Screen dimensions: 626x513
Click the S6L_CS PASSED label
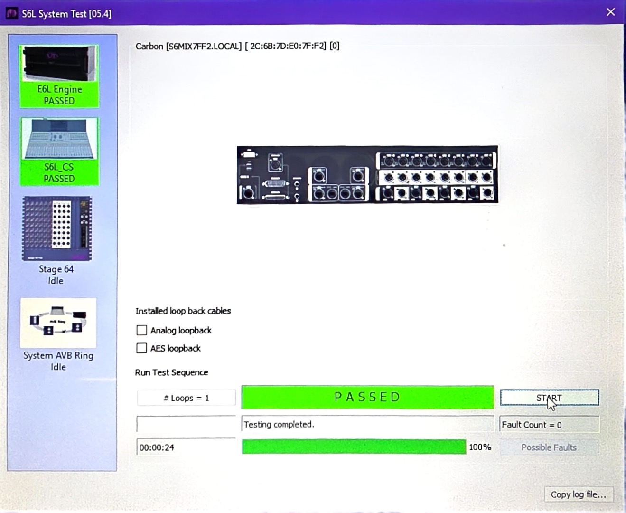(59, 173)
